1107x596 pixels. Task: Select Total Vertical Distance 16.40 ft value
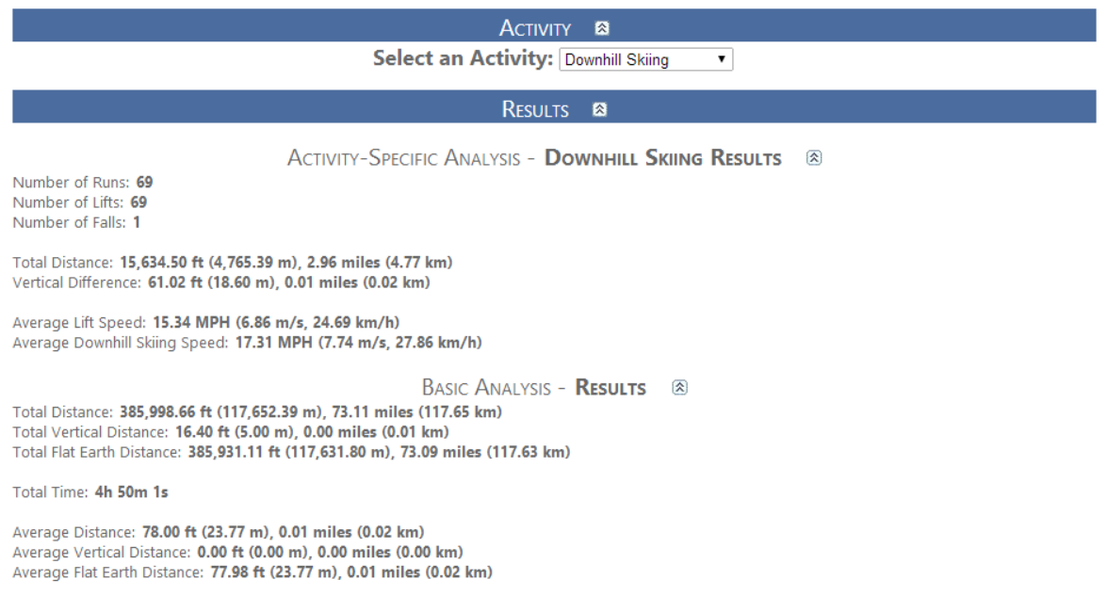(312, 432)
